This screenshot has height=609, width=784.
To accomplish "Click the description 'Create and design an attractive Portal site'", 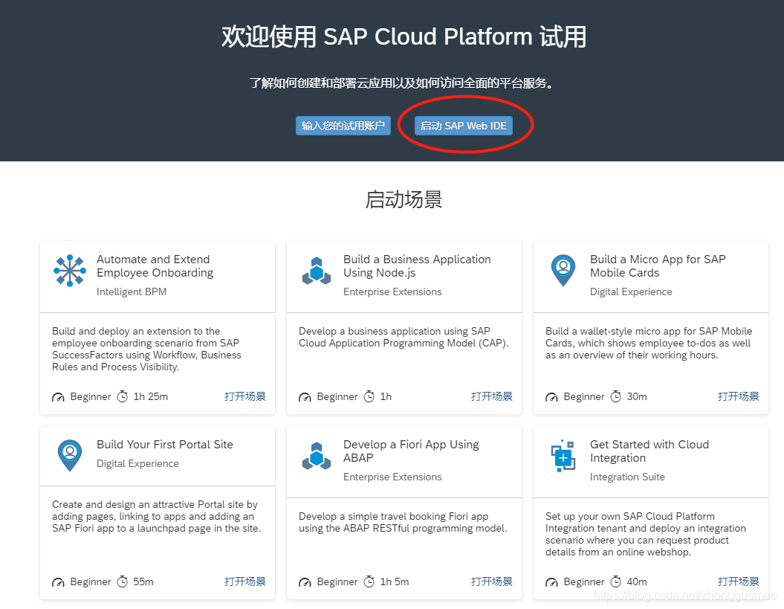I will click(x=157, y=517).
